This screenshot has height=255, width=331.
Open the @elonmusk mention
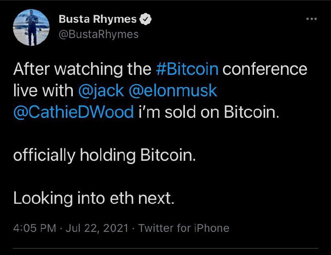[173, 91]
